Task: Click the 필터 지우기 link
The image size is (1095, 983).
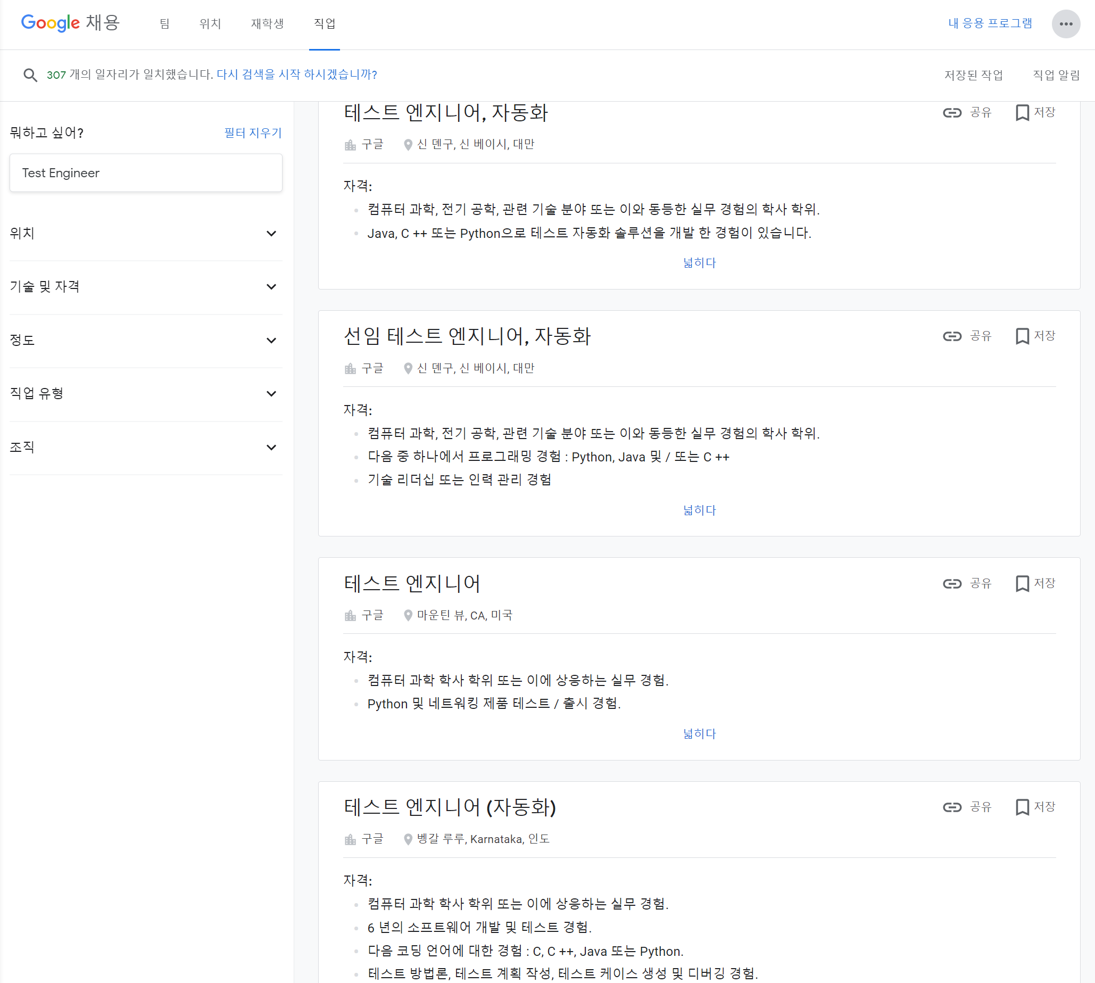Action: pos(253,133)
